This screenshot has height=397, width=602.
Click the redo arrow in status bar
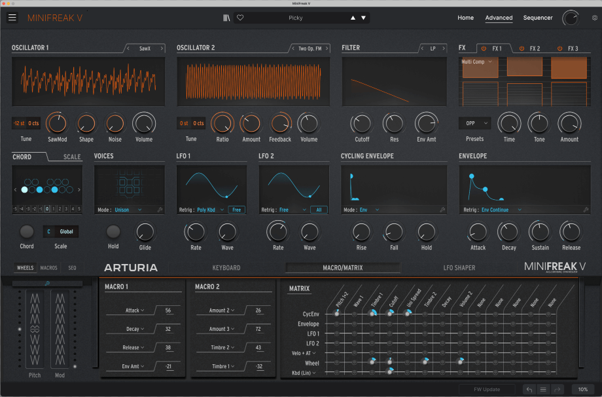click(x=557, y=389)
